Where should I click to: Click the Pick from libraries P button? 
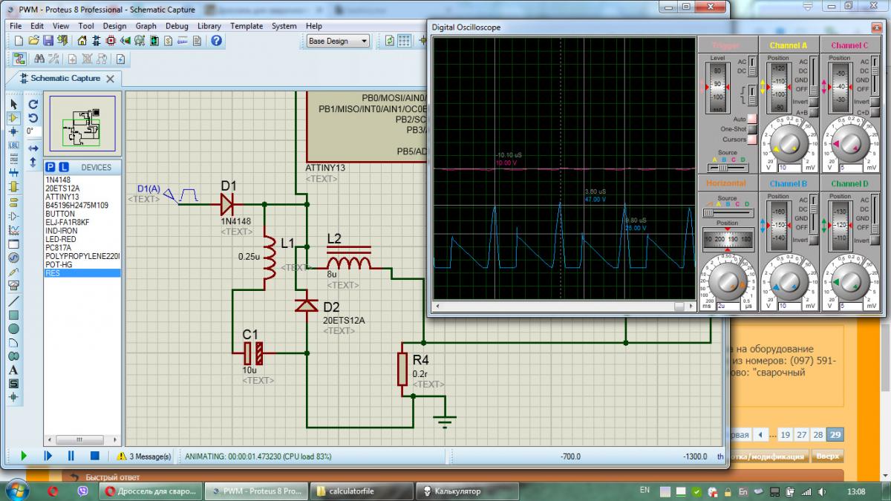(x=50, y=167)
